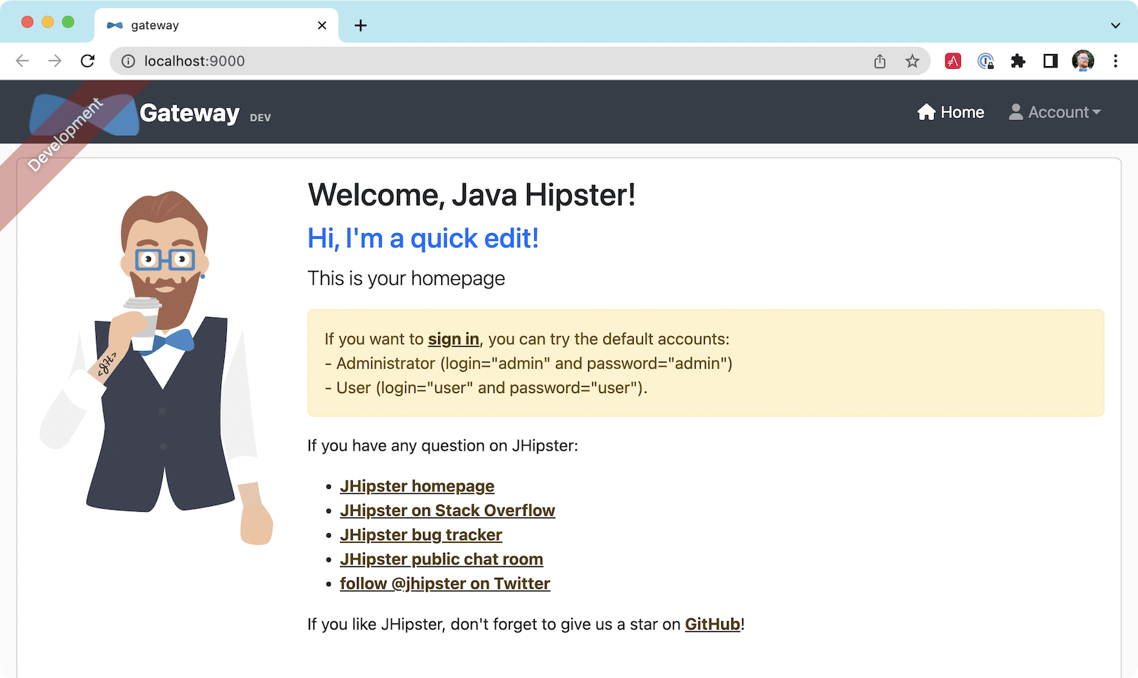Click the red Angular DevTools extension icon
Viewport: 1138px width, 678px height.
tap(953, 61)
